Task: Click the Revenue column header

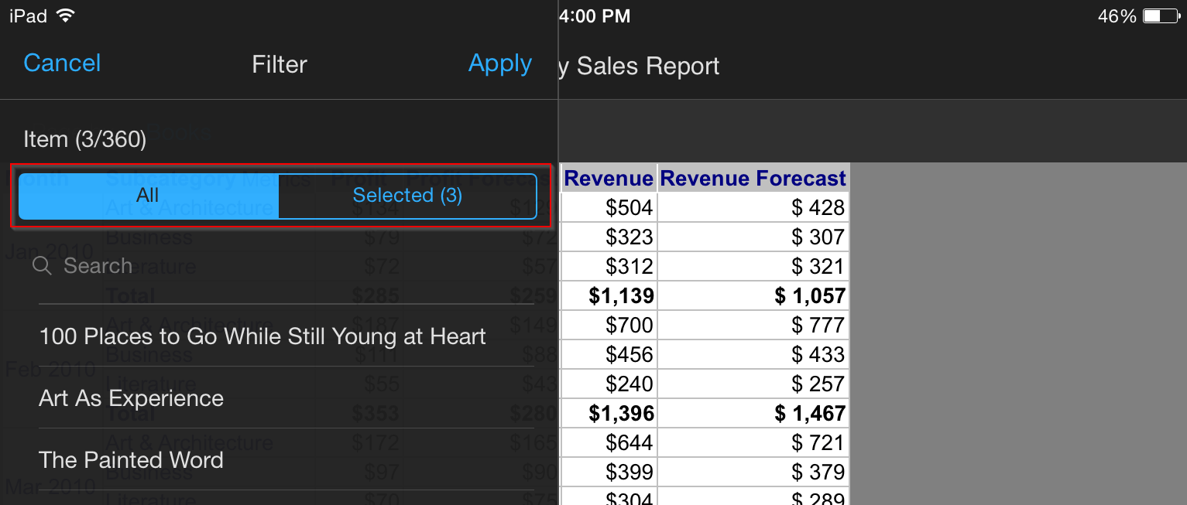Action: 609,178
